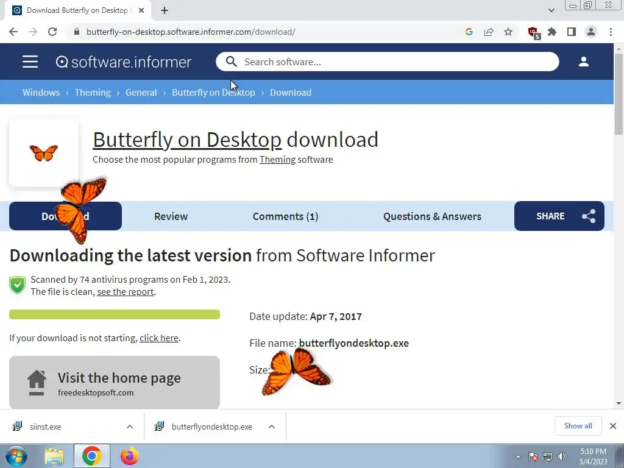Image resolution: width=624 pixels, height=468 pixels.
Task: Select the file name butterflyondesktop.exe text
Action: click(354, 343)
